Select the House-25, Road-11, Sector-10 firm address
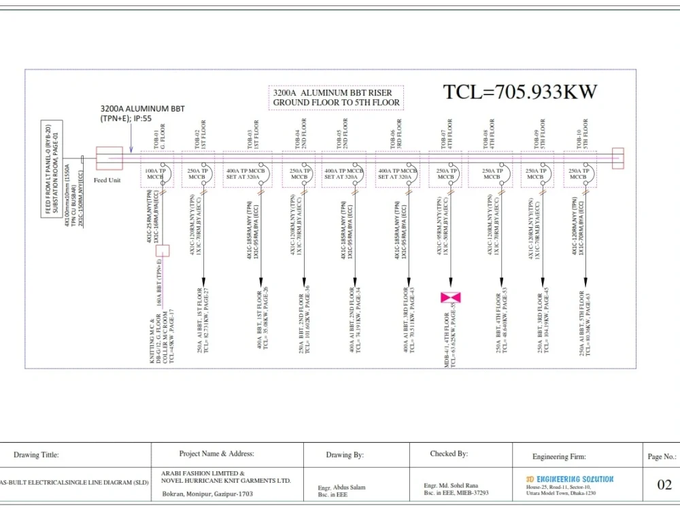The width and height of the screenshot is (680, 510). point(558,487)
